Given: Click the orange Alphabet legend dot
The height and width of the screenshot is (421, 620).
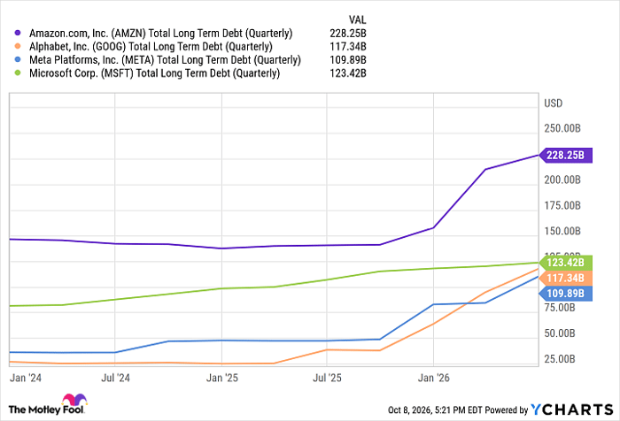Looking at the screenshot, I should 18,47.
